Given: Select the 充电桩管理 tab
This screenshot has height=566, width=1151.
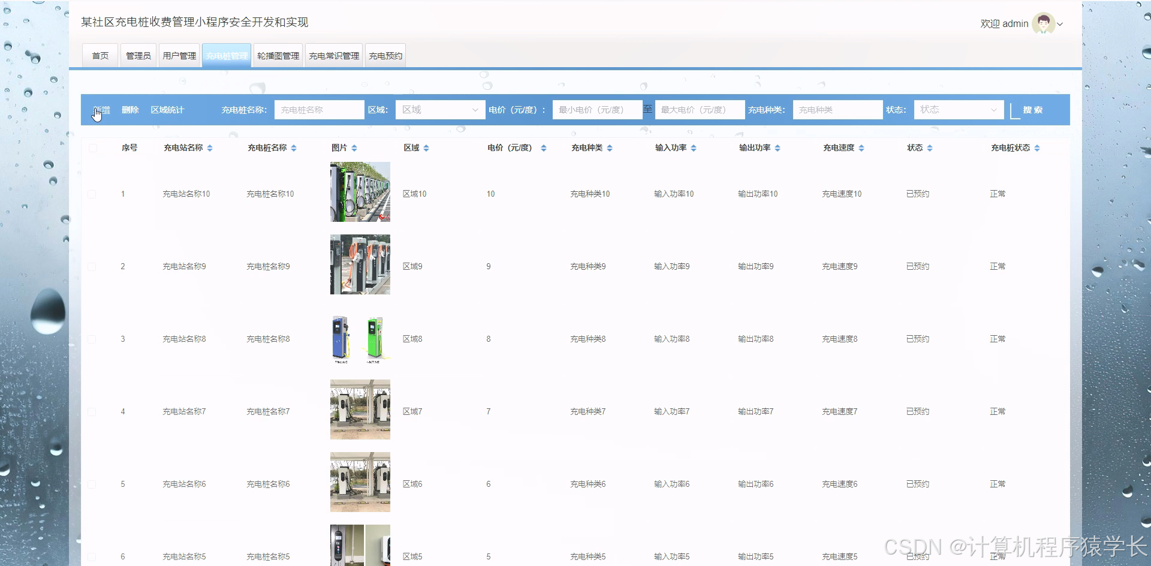Looking at the screenshot, I should click(x=227, y=56).
